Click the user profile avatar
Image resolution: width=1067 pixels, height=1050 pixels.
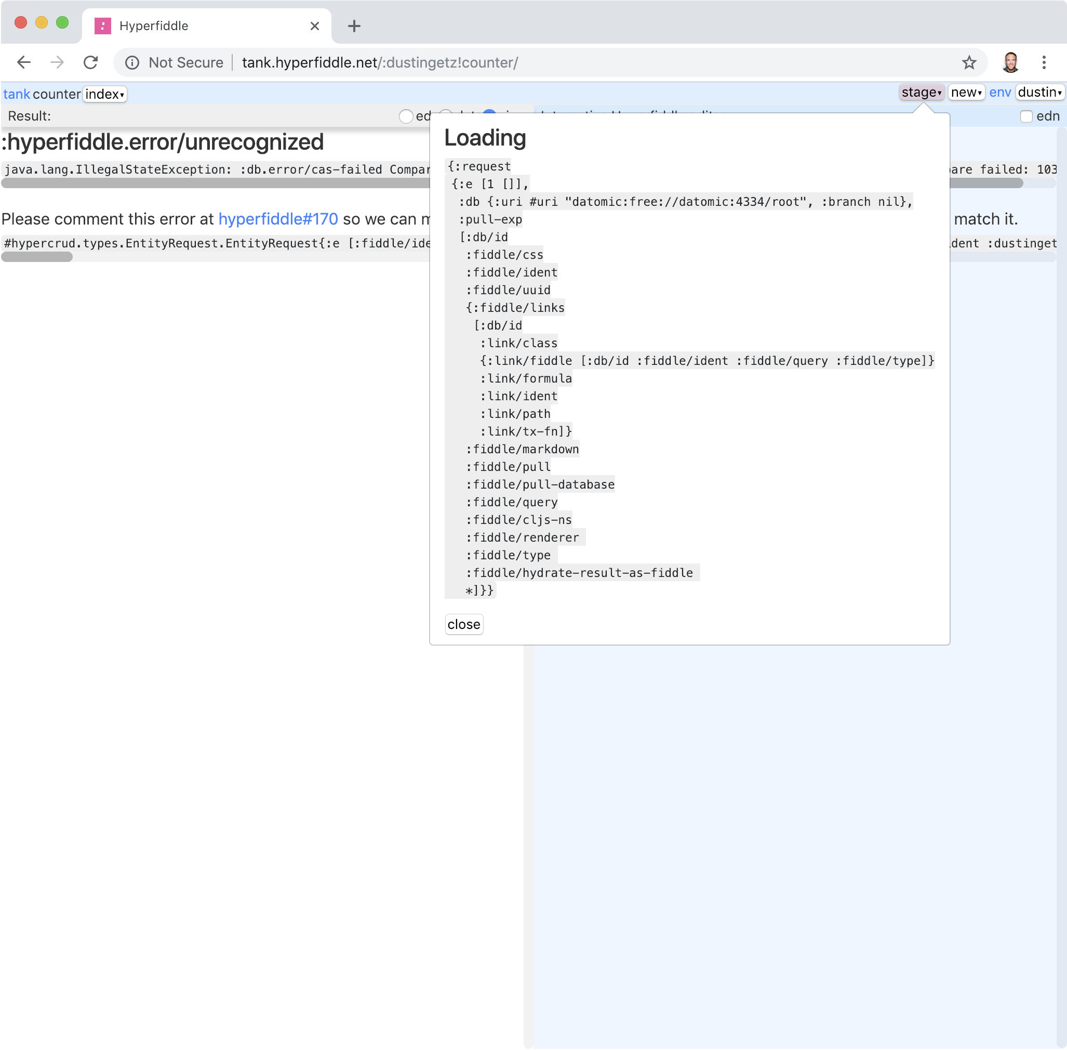pos(1010,62)
